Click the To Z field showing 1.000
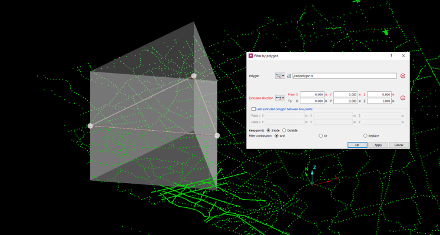Image resolution: width=440 pixels, height=235 pixels. [379, 101]
